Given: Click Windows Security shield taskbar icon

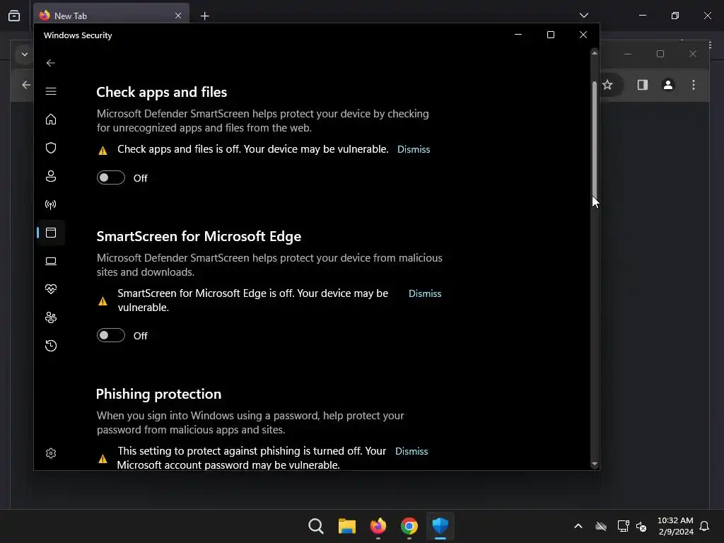Looking at the screenshot, I should (x=440, y=526).
